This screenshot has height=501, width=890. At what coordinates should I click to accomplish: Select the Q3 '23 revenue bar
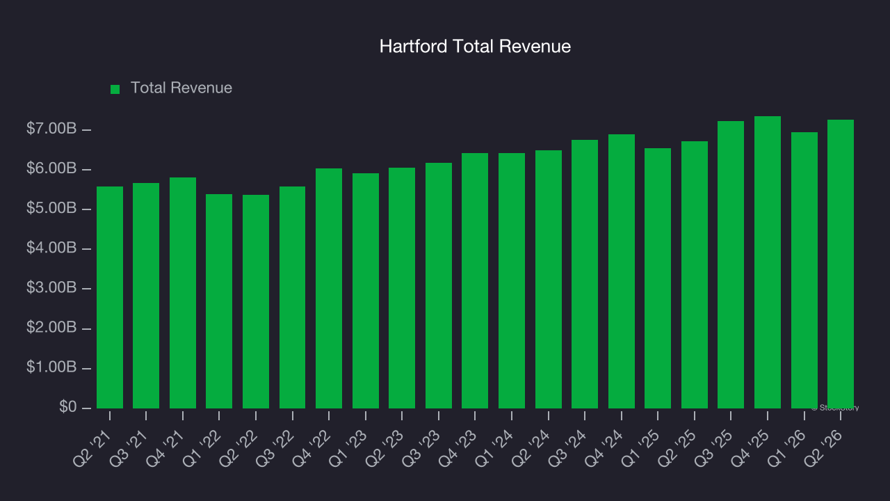coord(439,285)
